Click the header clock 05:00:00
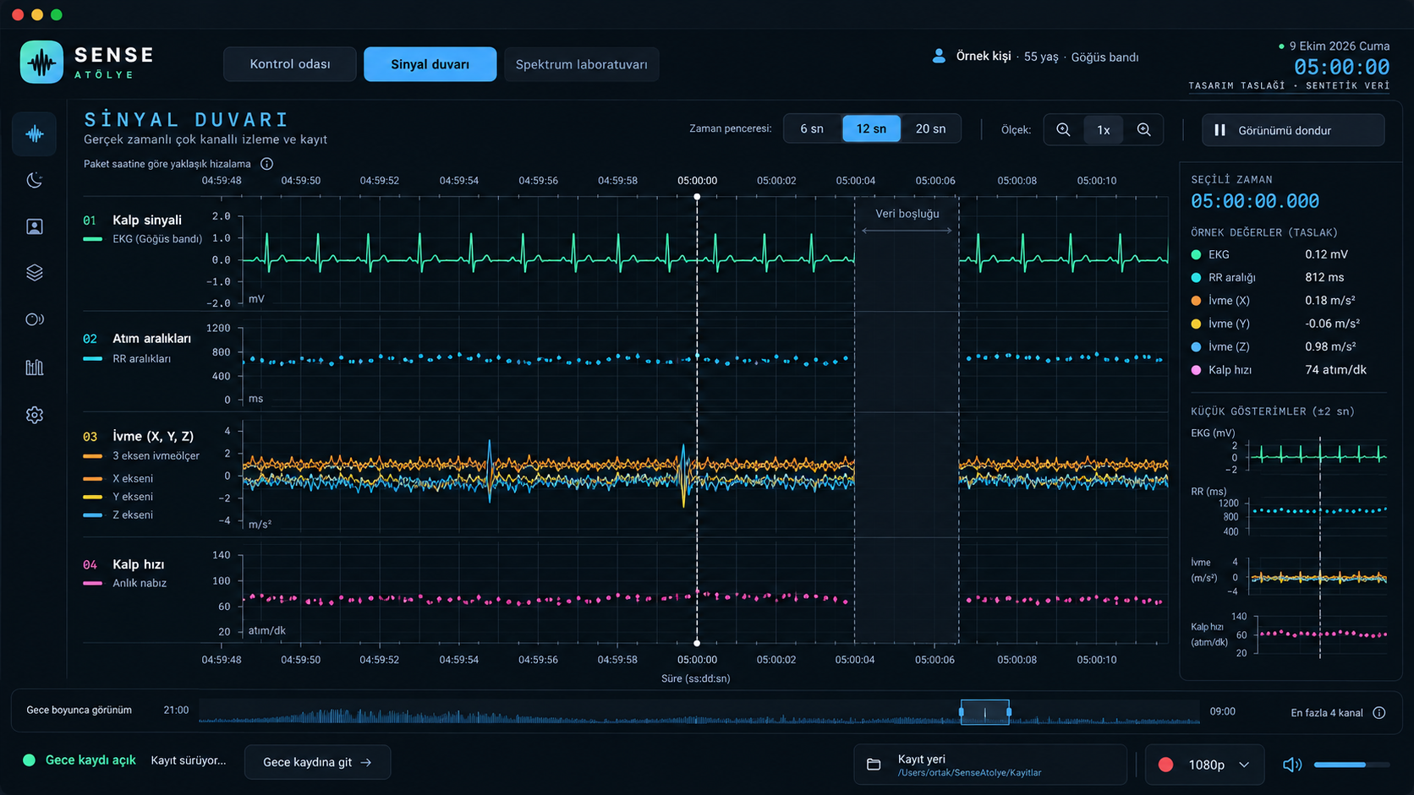Viewport: 1414px width, 795px height. click(x=1341, y=67)
